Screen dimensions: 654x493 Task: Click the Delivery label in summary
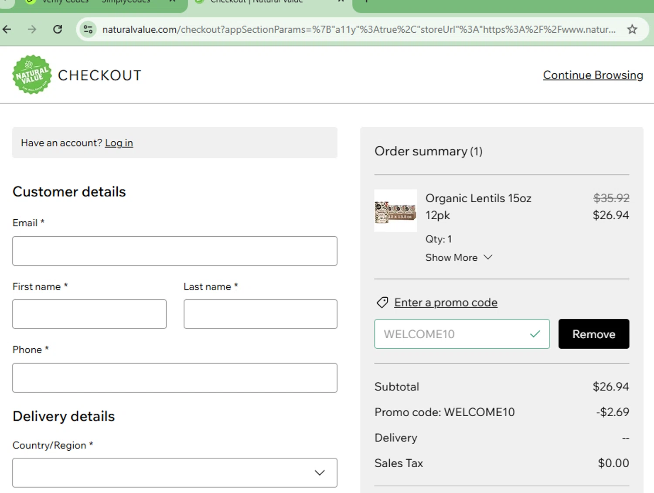(x=396, y=438)
